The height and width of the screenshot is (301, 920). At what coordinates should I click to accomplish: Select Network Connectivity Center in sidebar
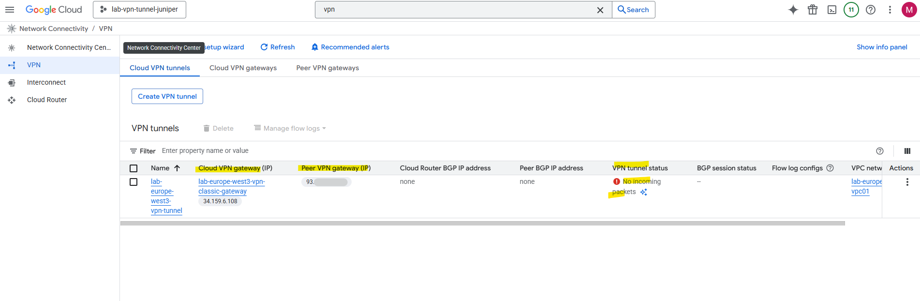click(x=59, y=47)
